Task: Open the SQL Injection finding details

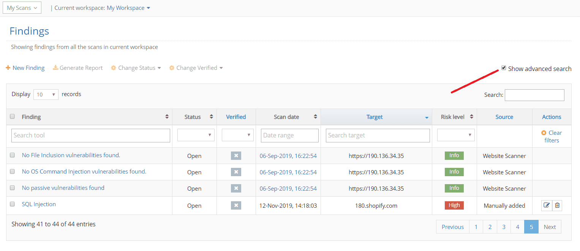Action: tap(39, 204)
